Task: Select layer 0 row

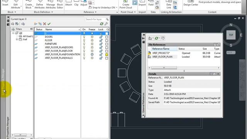Action: coord(71,34)
